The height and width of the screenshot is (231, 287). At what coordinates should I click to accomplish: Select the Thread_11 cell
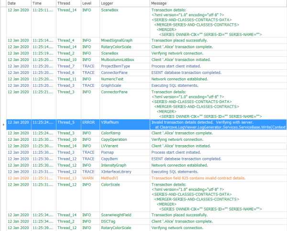click(x=68, y=79)
